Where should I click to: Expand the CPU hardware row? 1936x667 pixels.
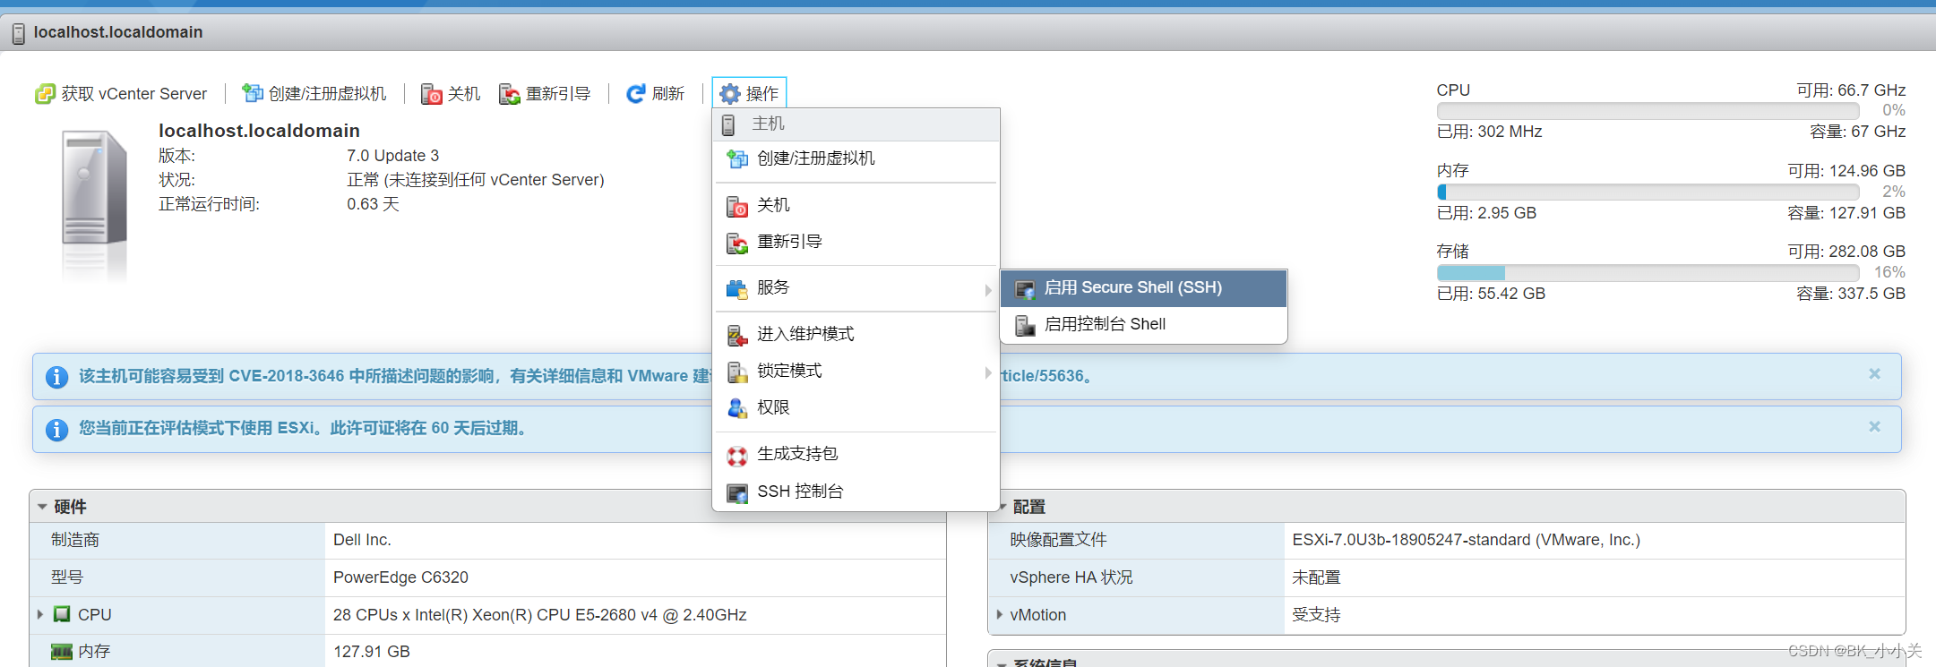click(40, 614)
